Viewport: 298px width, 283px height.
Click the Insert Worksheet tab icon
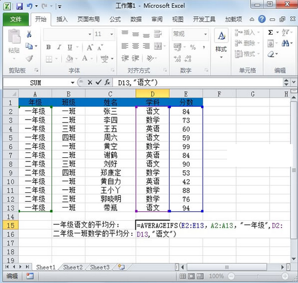point(121,267)
